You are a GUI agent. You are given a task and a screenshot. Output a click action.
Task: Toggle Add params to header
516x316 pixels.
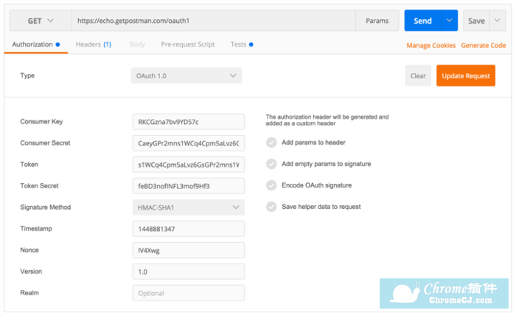pyautogui.click(x=271, y=142)
